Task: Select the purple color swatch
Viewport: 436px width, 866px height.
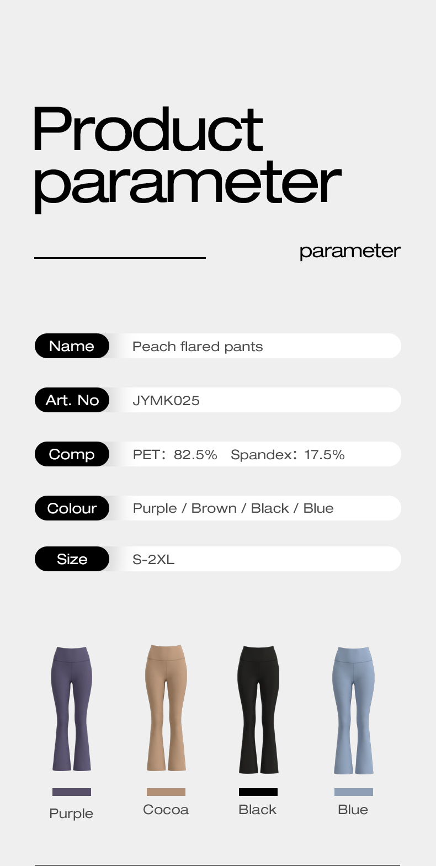Action: pos(72,792)
